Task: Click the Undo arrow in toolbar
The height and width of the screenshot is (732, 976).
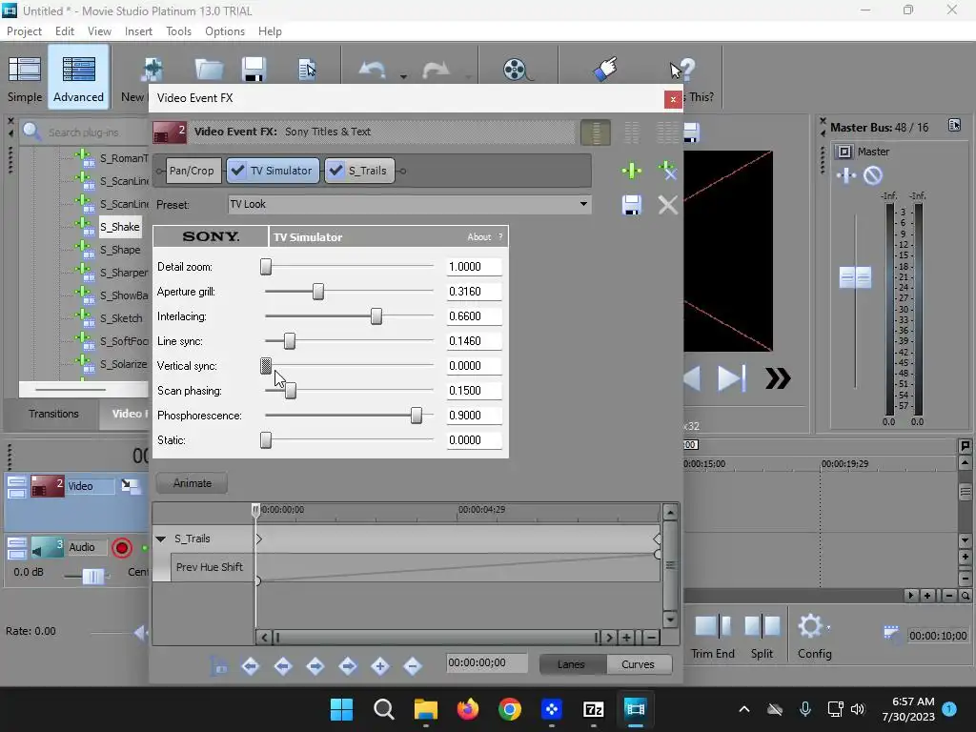Action: (373, 70)
